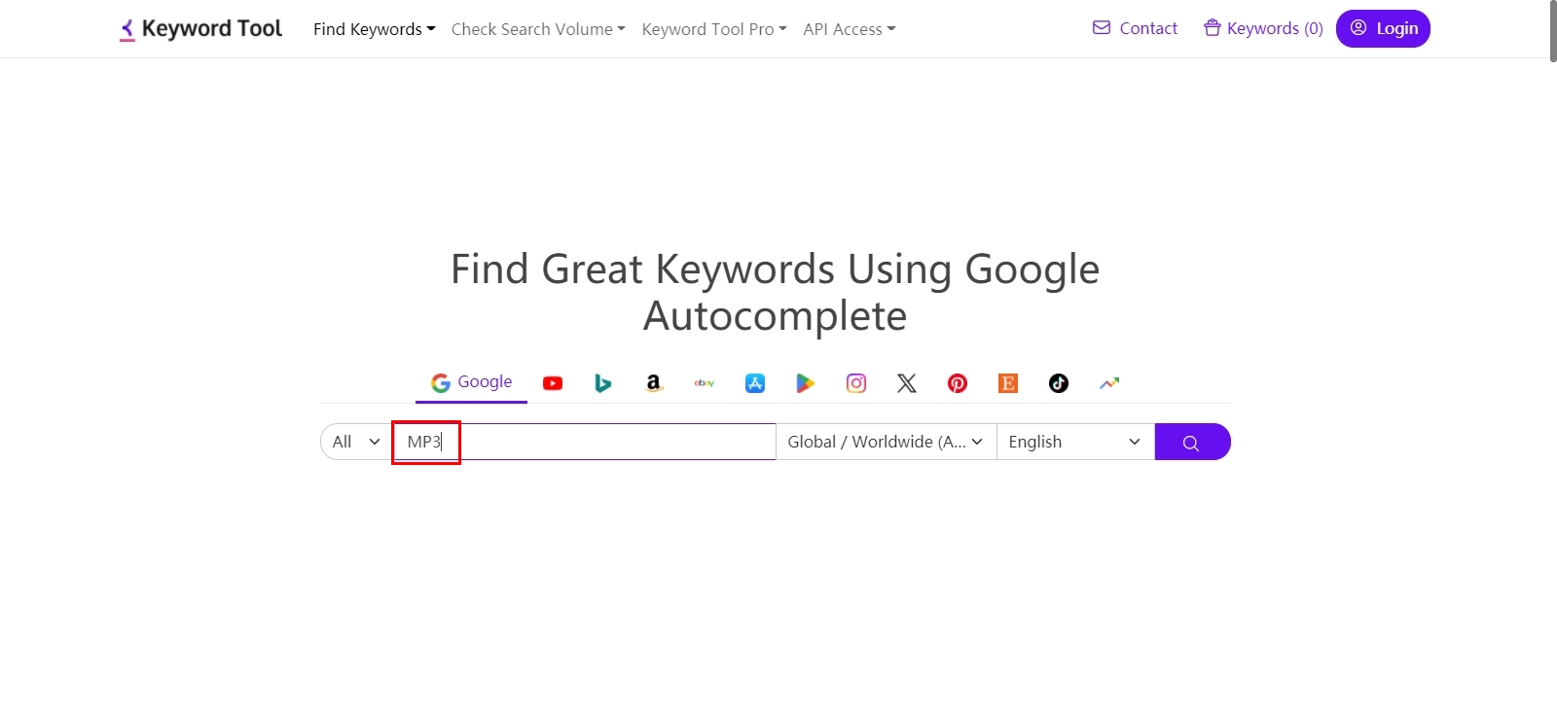Open the All search type dropdown

[356, 442]
